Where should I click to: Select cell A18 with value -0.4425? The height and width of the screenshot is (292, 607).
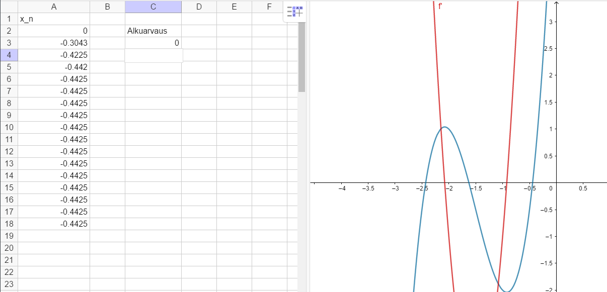pos(53,224)
